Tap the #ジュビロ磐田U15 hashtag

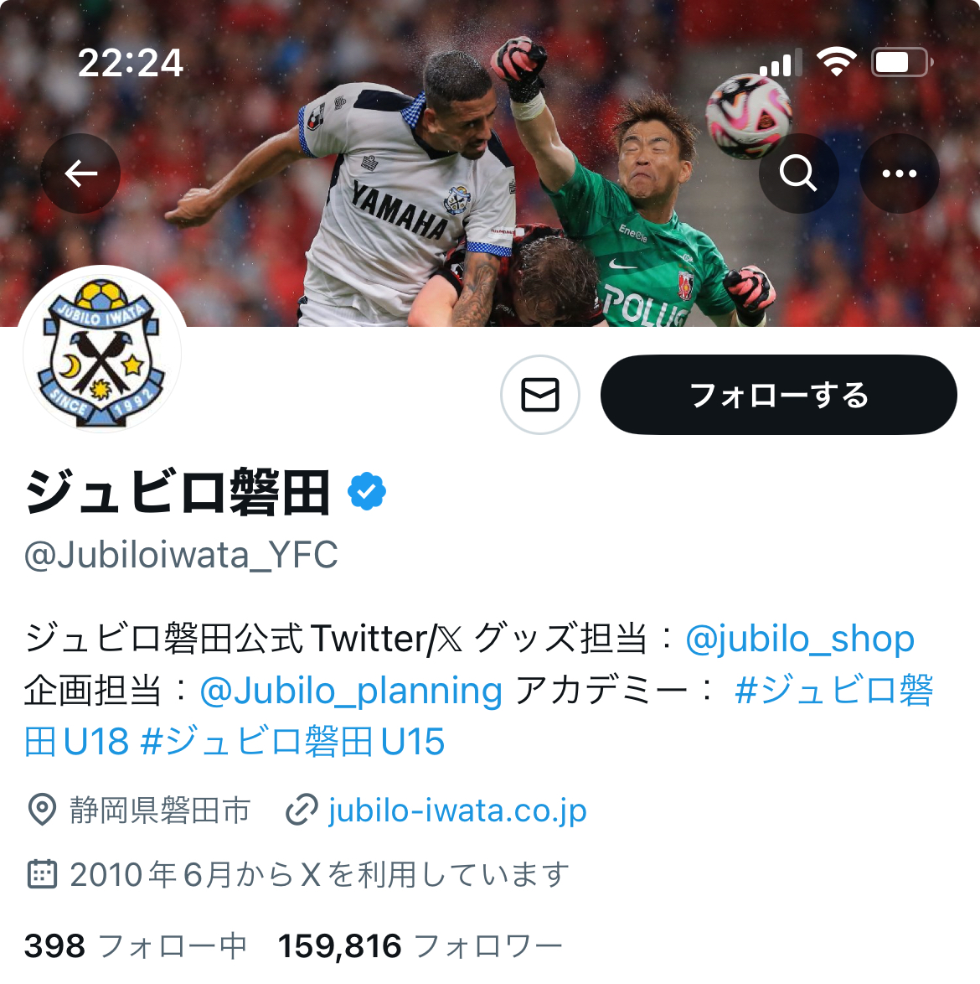tap(293, 742)
